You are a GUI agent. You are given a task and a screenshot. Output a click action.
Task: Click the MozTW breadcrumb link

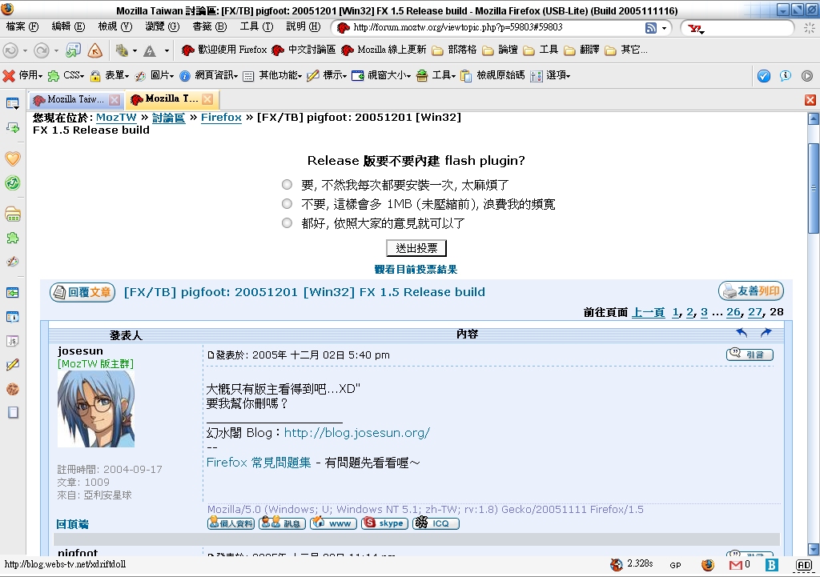click(116, 118)
